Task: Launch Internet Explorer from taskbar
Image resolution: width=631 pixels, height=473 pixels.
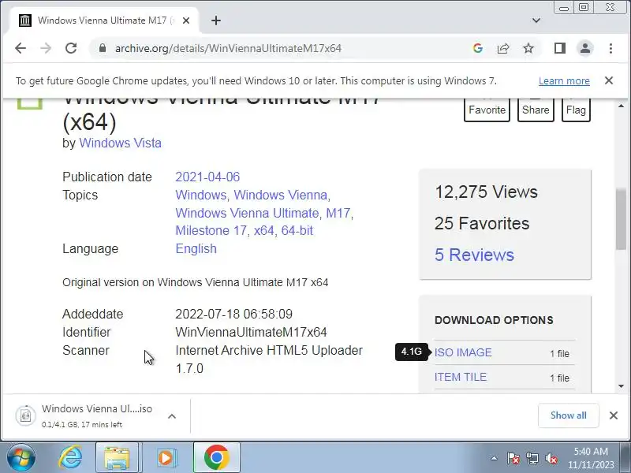Action: (70, 458)
